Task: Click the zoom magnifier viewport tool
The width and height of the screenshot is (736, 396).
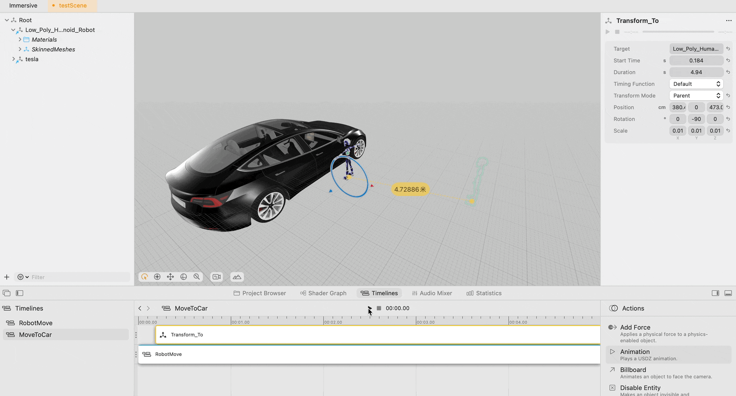Action: click(197, 277)
